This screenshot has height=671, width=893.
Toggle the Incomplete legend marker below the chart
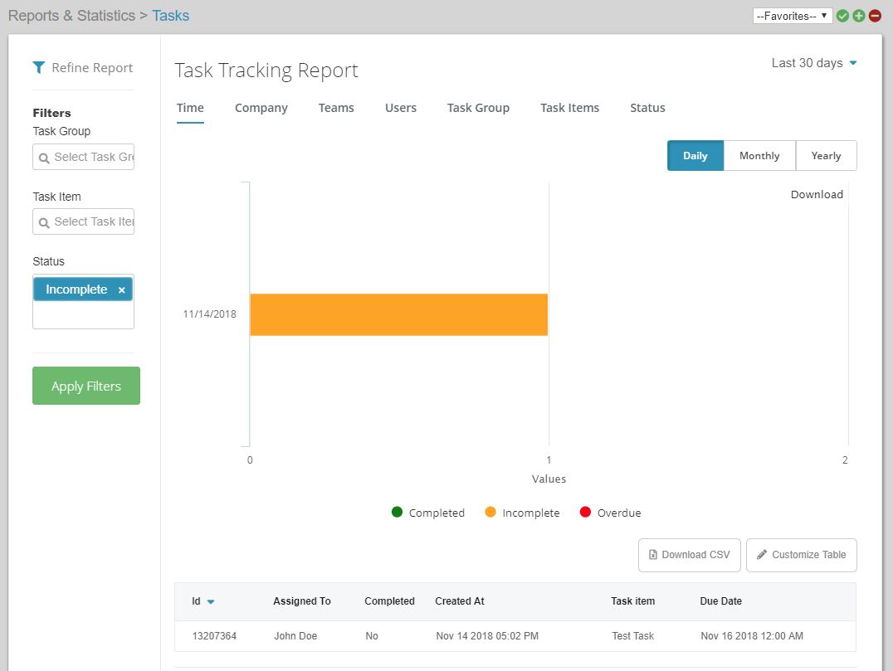coord(491,512)
